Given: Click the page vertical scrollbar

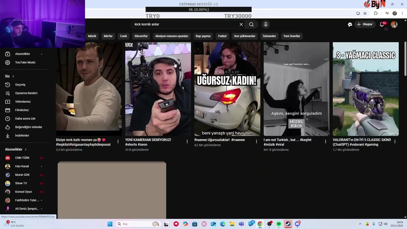Looking at the screenshot, I should pyautogui.click(x=405, y=59).
